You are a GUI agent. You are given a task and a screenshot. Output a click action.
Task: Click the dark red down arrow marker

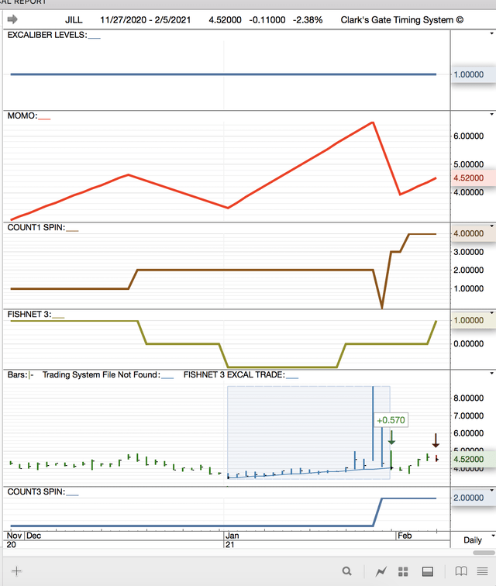point(436,440)
